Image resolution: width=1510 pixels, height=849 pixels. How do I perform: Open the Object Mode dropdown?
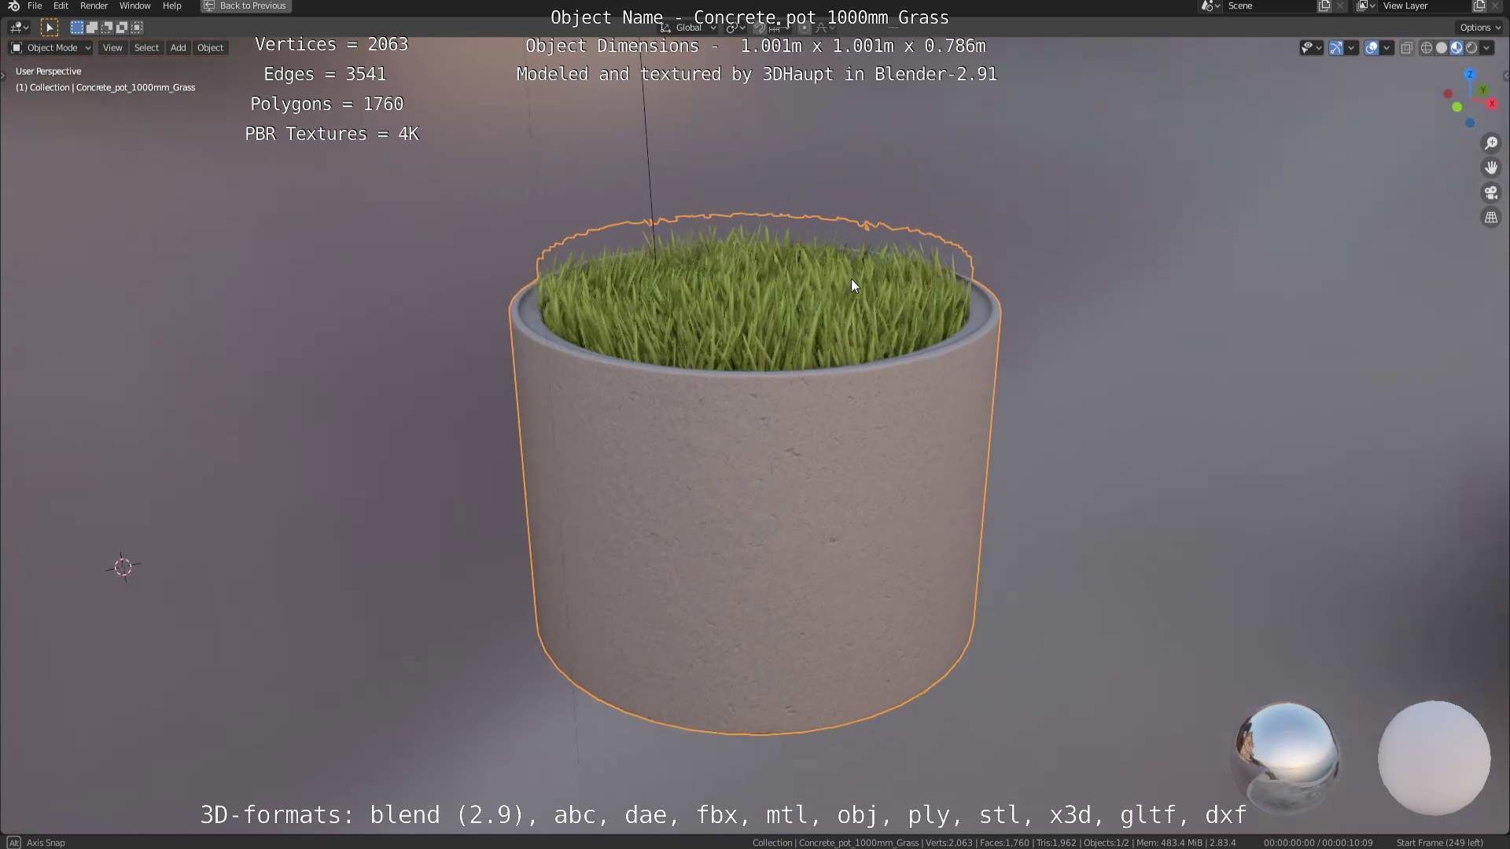click(x=51, y=48)
